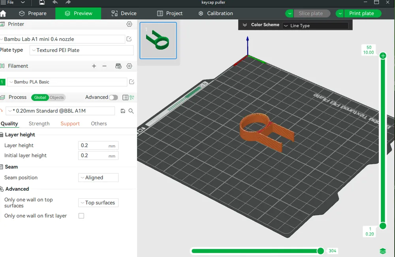
Task: Open the Plate type dropdown
Action: point(82,50)
